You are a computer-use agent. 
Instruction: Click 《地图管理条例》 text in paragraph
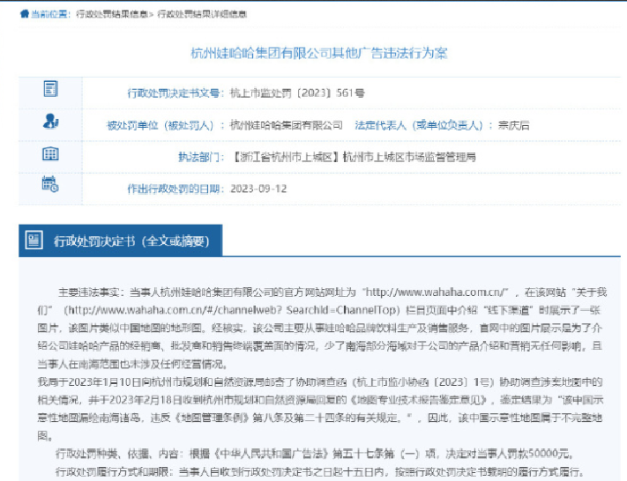[211, 418]
